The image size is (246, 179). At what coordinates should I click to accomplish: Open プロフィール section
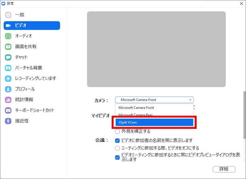click(x=32, y=89)
